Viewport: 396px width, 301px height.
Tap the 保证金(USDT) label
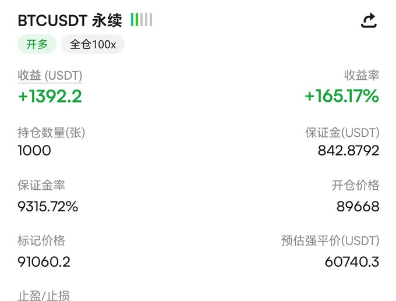point(342,133)
